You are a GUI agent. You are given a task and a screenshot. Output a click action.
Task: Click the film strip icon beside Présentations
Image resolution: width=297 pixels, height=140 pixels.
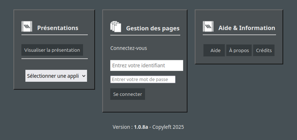coord(27,26)
